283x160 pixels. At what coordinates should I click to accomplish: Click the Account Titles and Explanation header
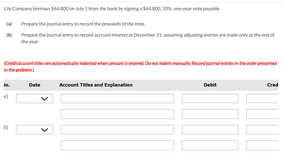click(96, 85)
